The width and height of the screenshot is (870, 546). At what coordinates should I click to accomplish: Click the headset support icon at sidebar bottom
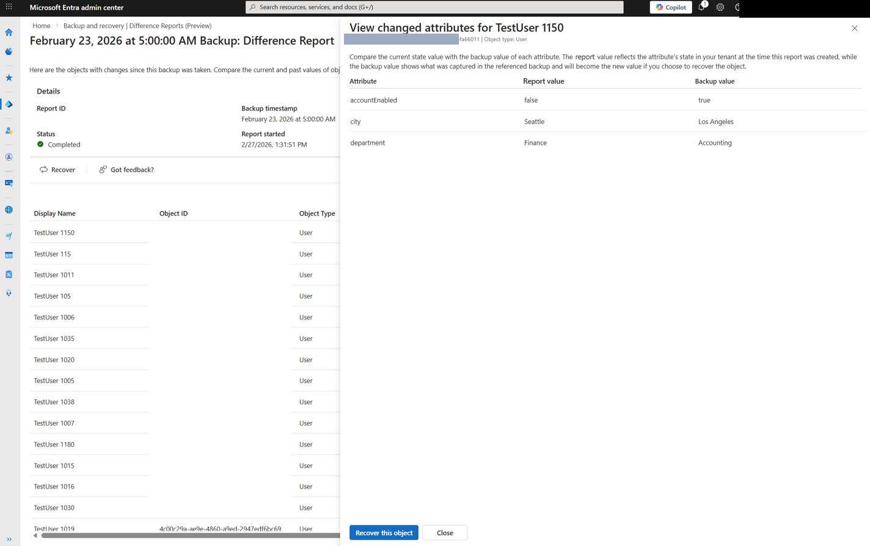[x=9, y=293]
